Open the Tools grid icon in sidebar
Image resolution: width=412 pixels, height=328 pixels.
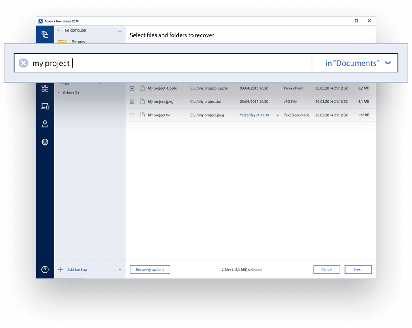[45, 88]
